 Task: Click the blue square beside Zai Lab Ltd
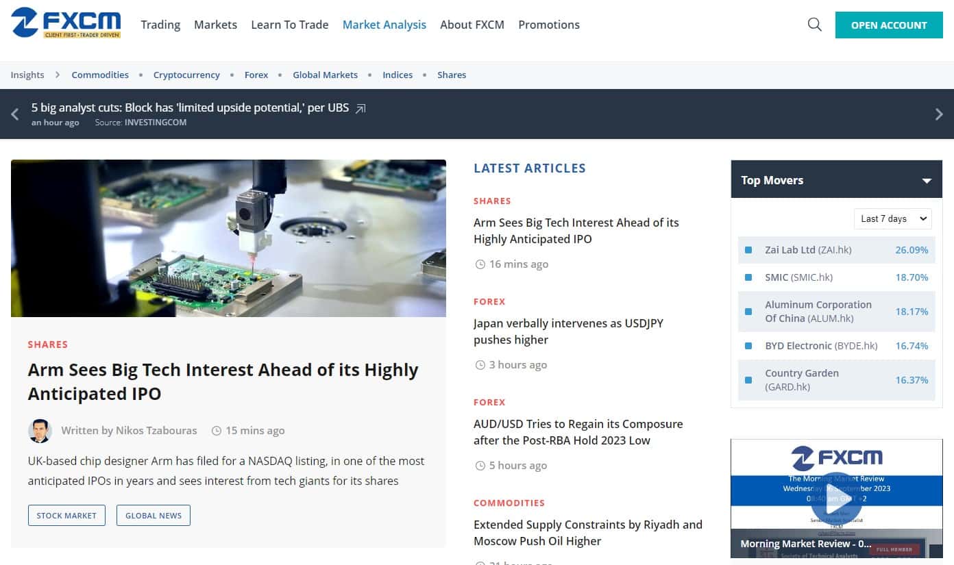click(748, 250)
